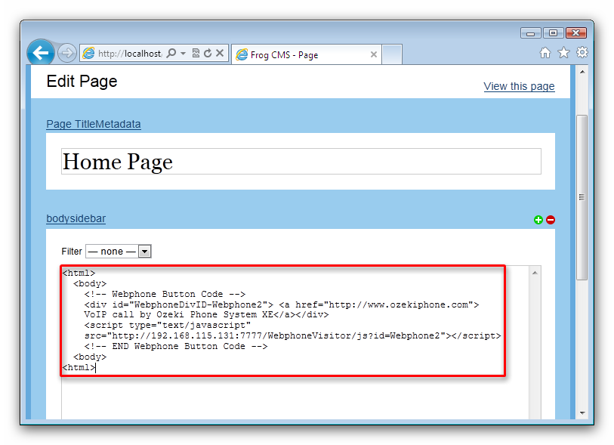Image resolution: width=614 pixels, height=445 pixels.
Task: Click the Stop loading X in address bar
Action: pos(220,54)
